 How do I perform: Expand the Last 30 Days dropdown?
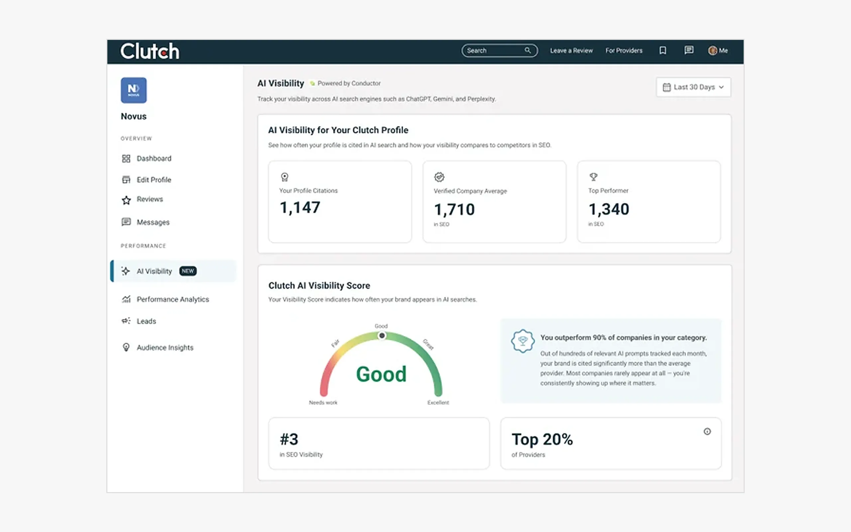pyautogui.click(x=693, y=87)
